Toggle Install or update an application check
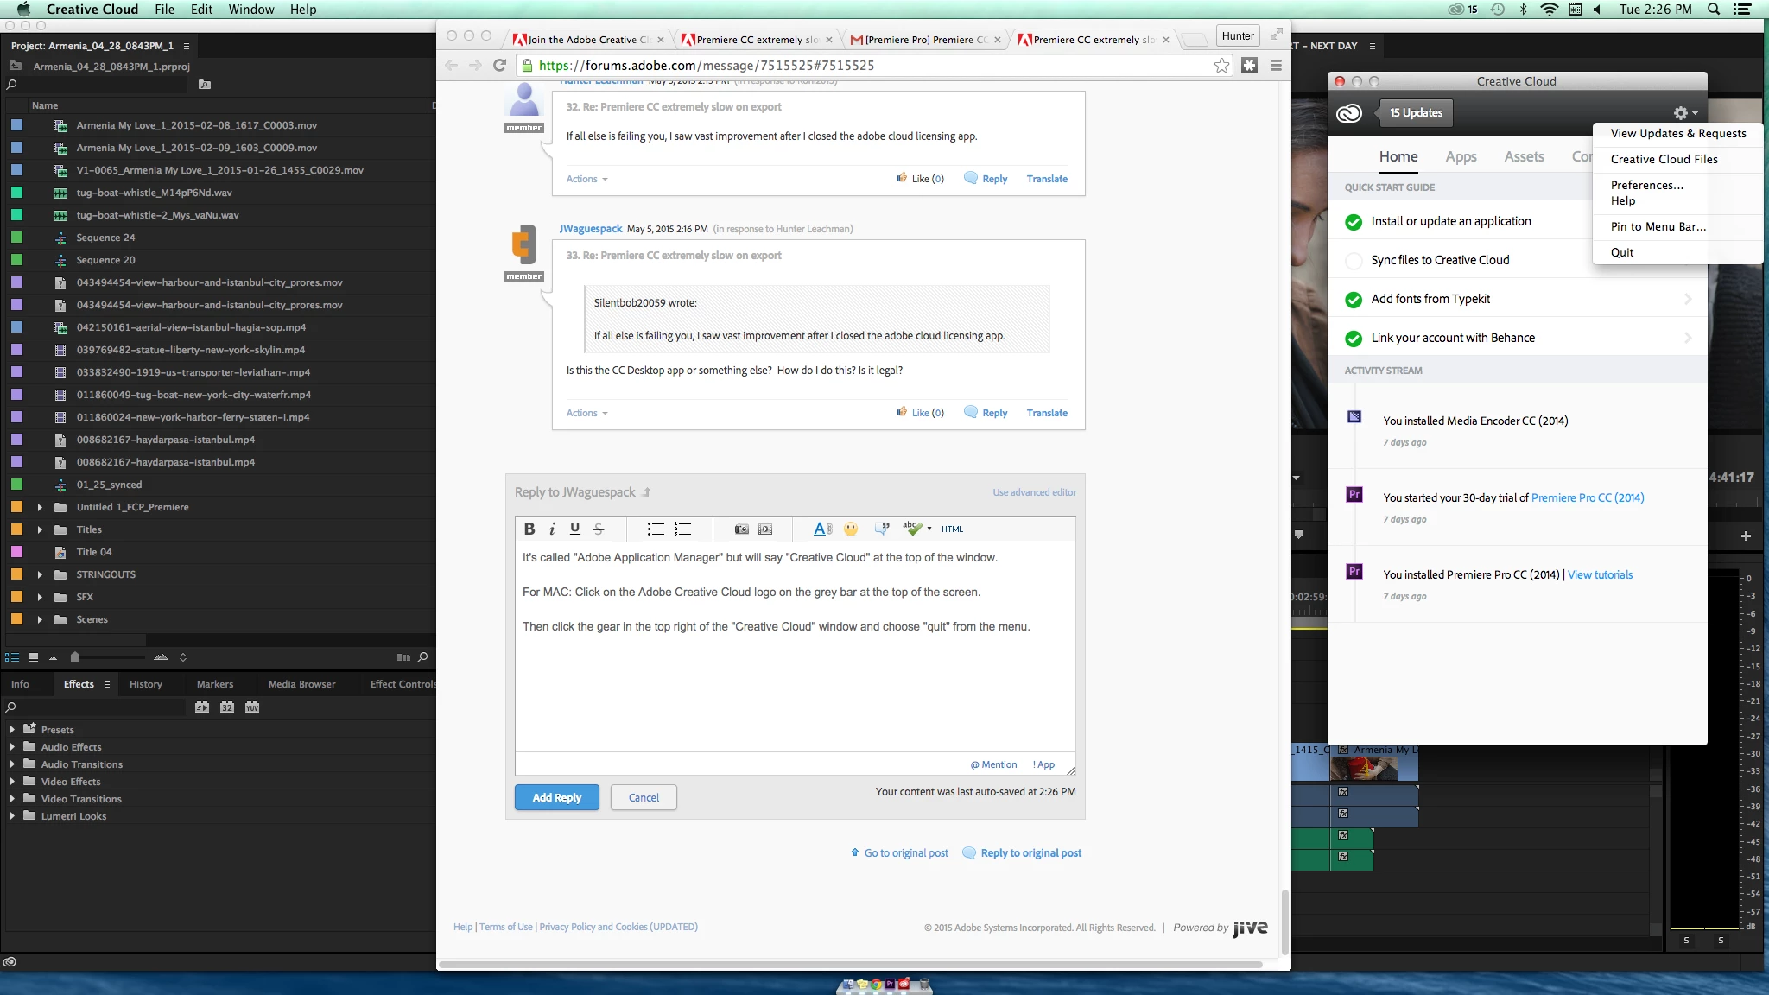 pos(1354,222)
